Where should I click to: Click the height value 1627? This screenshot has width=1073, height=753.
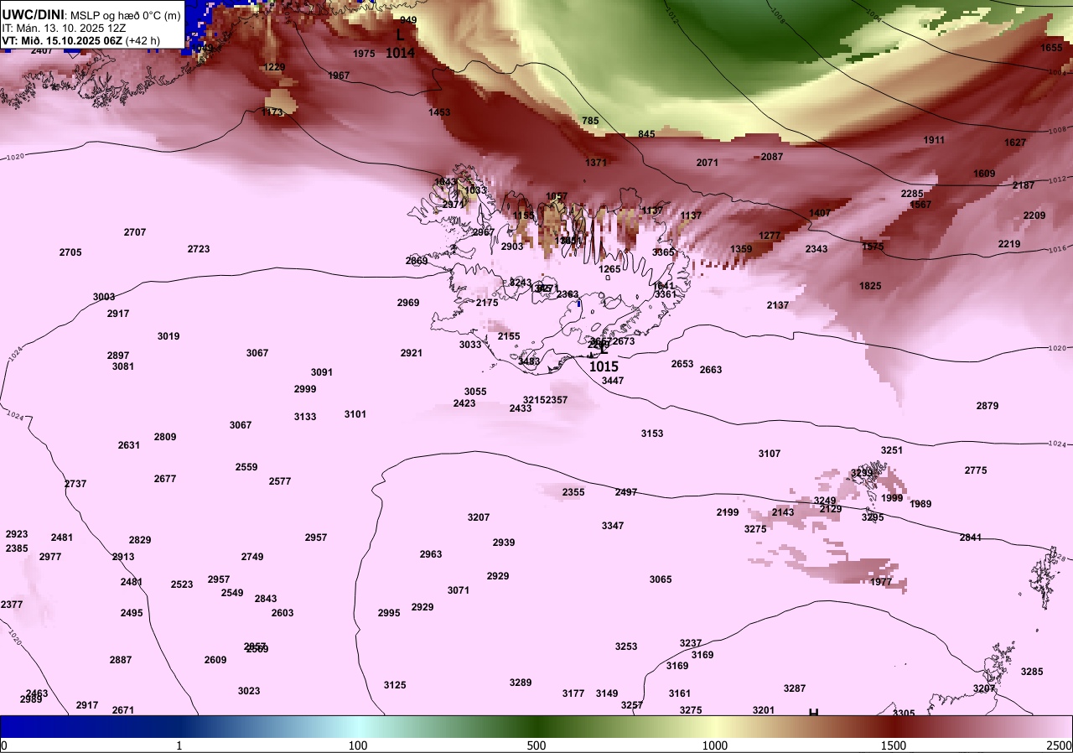(x=1015, y=143)
